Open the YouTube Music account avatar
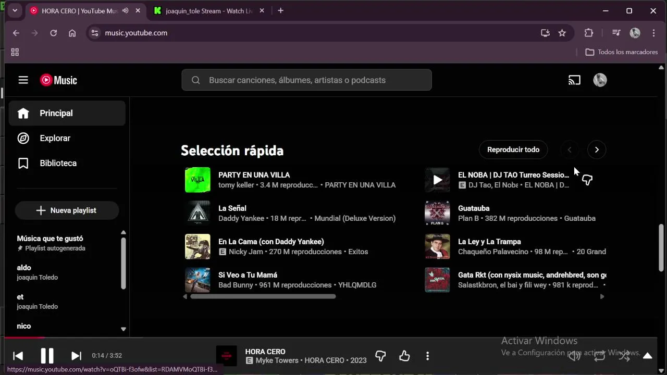This screenshot has width=667, height=375. 600,80
